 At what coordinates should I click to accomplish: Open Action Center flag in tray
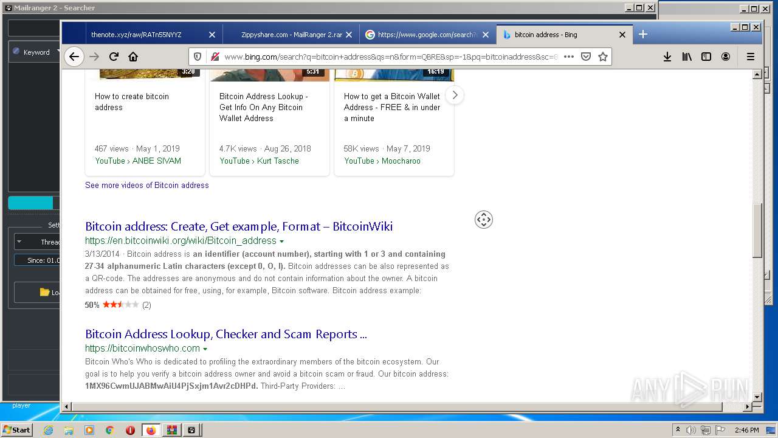point(721,430)
